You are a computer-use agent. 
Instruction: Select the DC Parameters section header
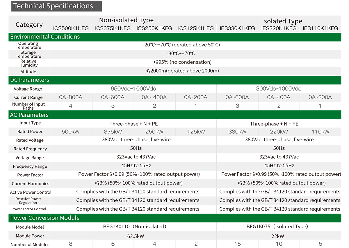30,80
